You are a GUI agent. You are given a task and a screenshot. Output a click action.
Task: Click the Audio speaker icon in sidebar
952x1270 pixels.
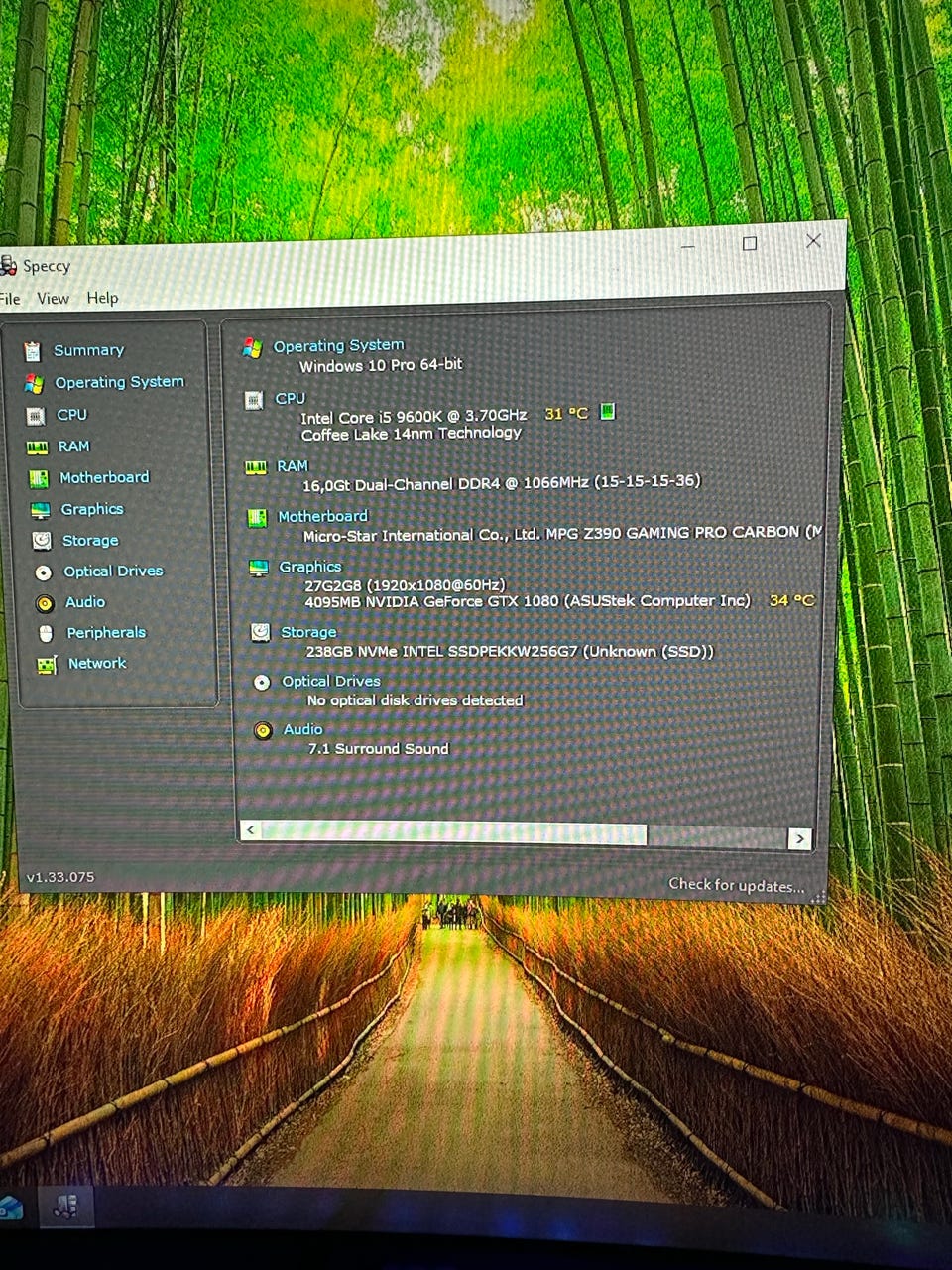point(45,603)
